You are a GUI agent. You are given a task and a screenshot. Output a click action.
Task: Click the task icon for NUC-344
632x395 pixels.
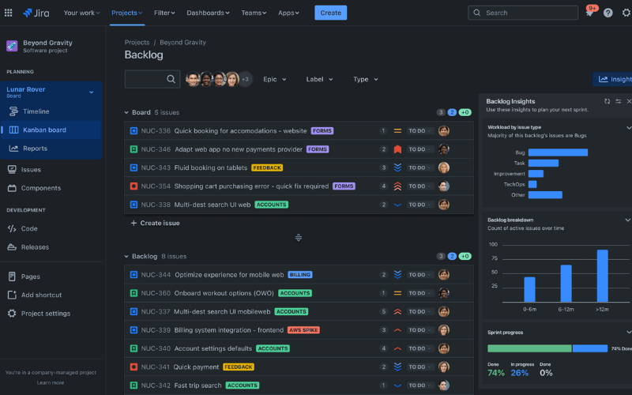[x=134, y=274]
